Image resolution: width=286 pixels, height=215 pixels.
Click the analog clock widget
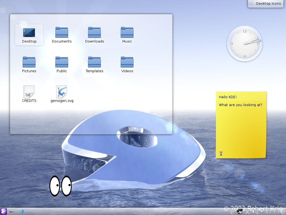coord(245,43)
